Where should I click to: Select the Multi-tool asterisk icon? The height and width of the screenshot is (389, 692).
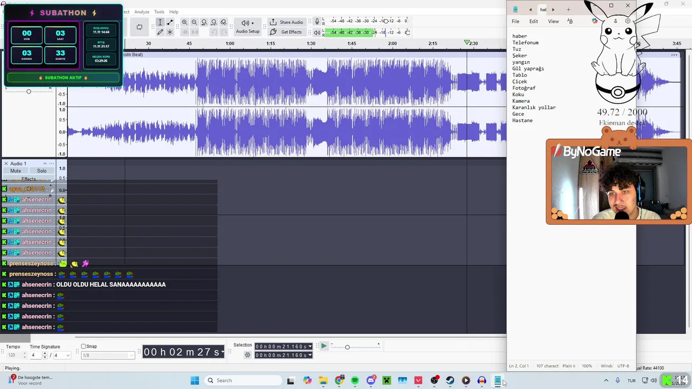(x=170, y=32)
